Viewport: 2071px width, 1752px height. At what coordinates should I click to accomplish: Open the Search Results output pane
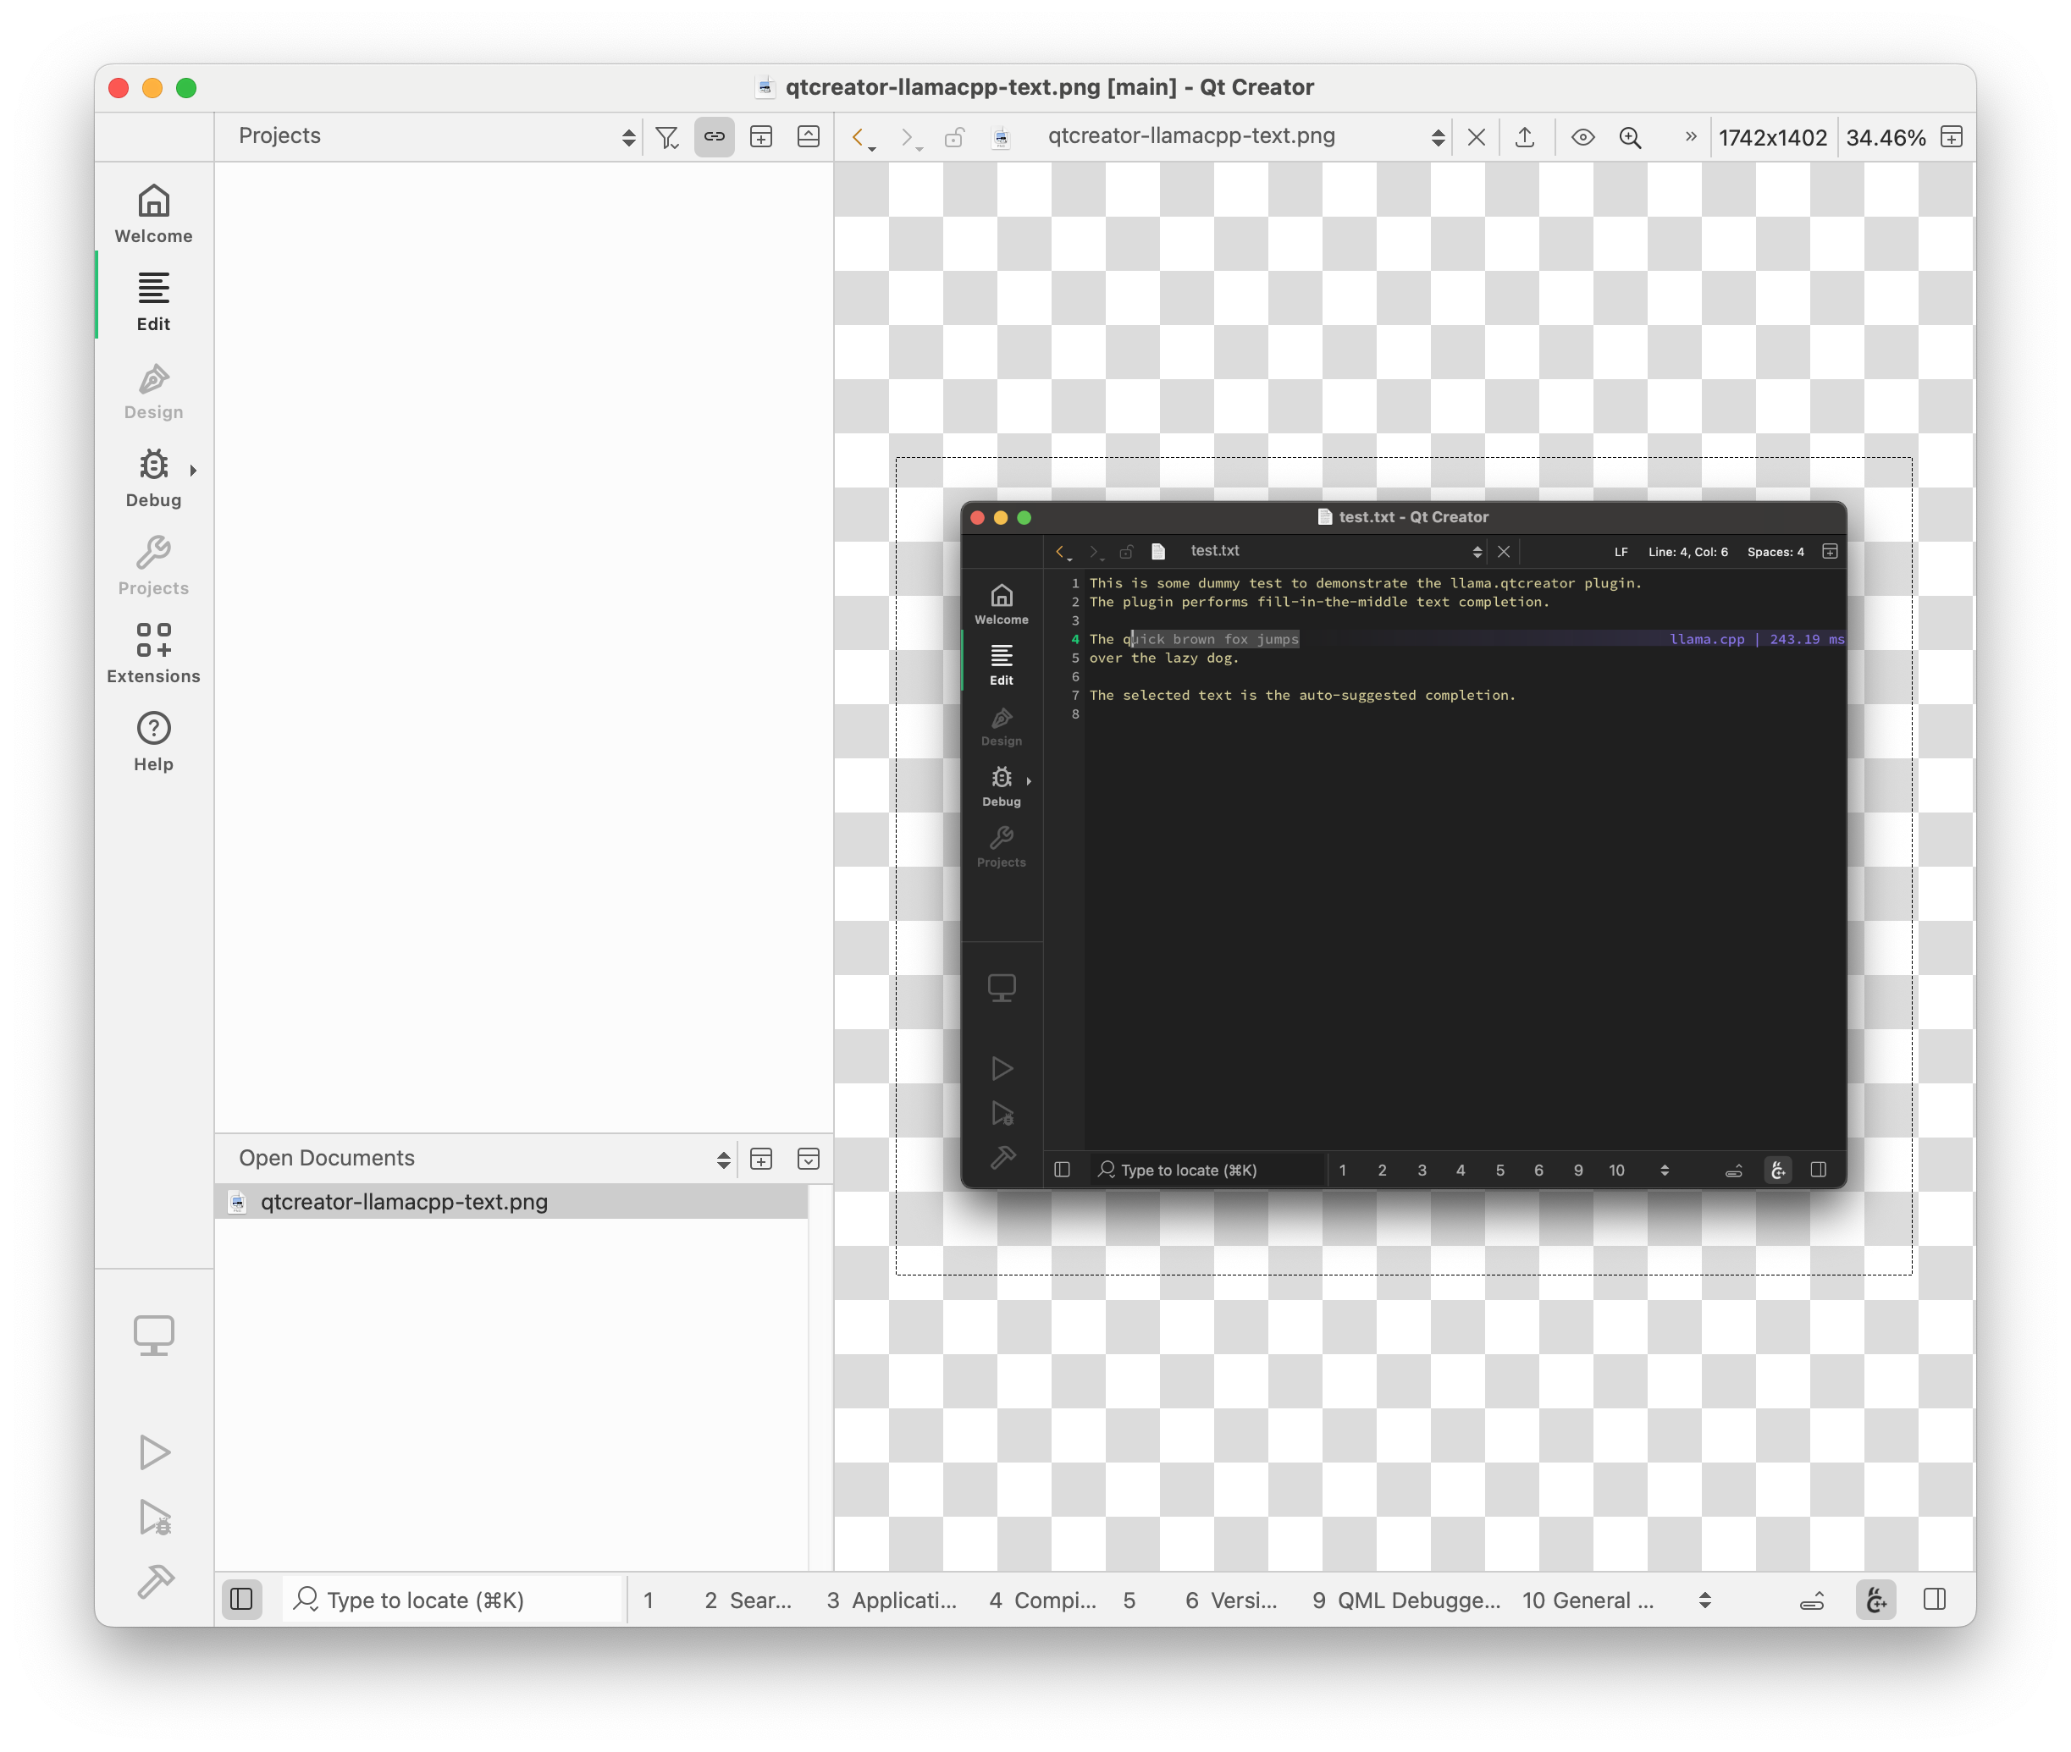point(748,1599)
